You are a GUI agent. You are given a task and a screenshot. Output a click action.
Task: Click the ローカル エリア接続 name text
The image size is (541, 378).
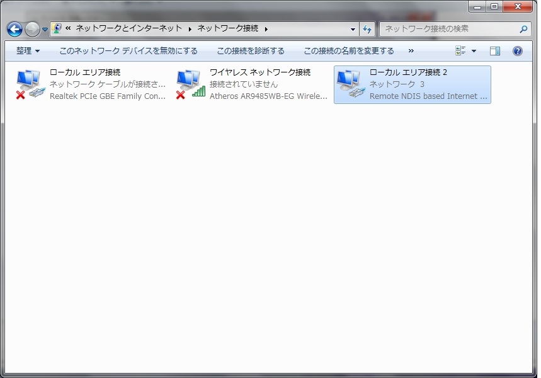pos(85,72)
